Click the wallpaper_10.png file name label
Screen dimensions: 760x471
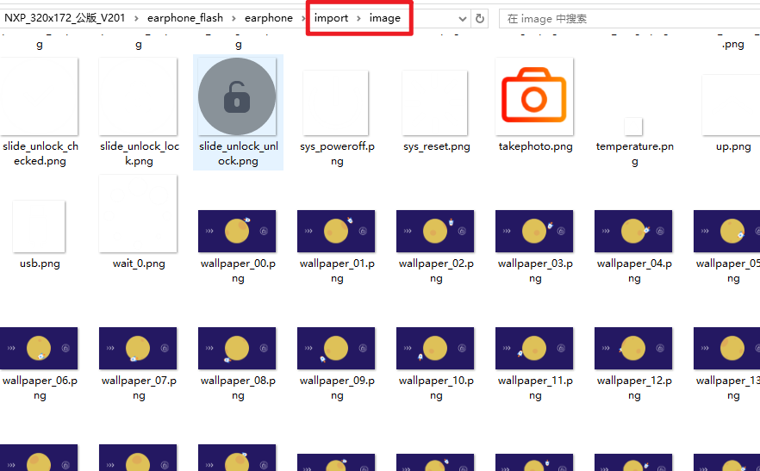436,387
